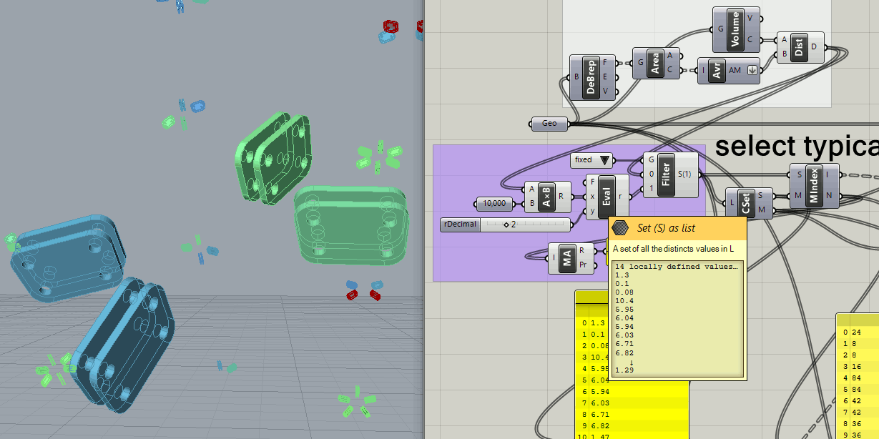This screenshot has height=439, width=879.
Task: Select the Geo geometry parameter
Action: tap(549, 124)
